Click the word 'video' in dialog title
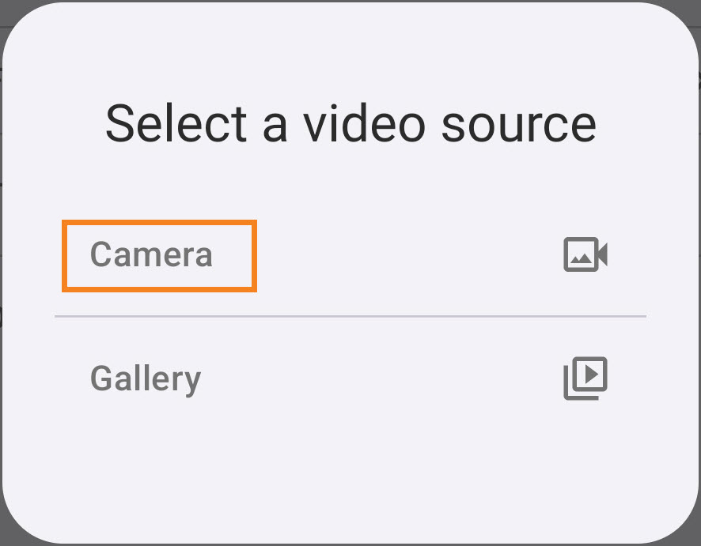Viewport: 701px width, 546px height. click(x=365, y=124)
